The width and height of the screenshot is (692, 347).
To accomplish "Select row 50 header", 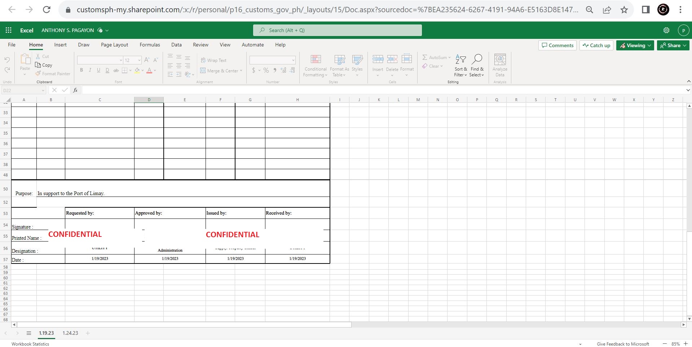I will pyautogui.click(x=5, y=189).
